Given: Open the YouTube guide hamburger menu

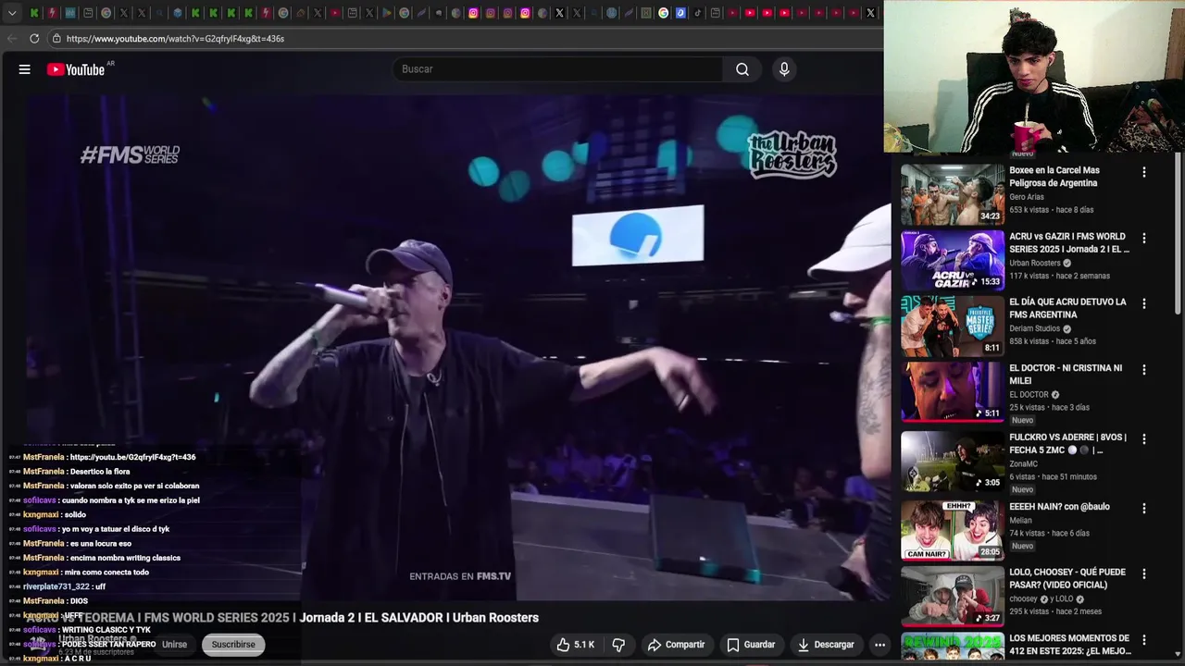Looking at the screenshot, I should [x=25, y=69].
